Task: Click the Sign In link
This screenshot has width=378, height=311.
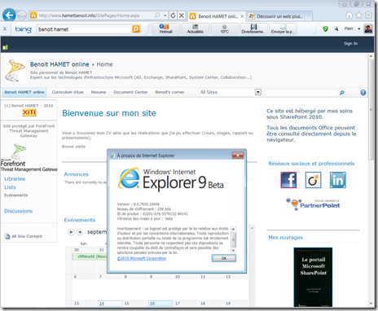Action: 350,43
